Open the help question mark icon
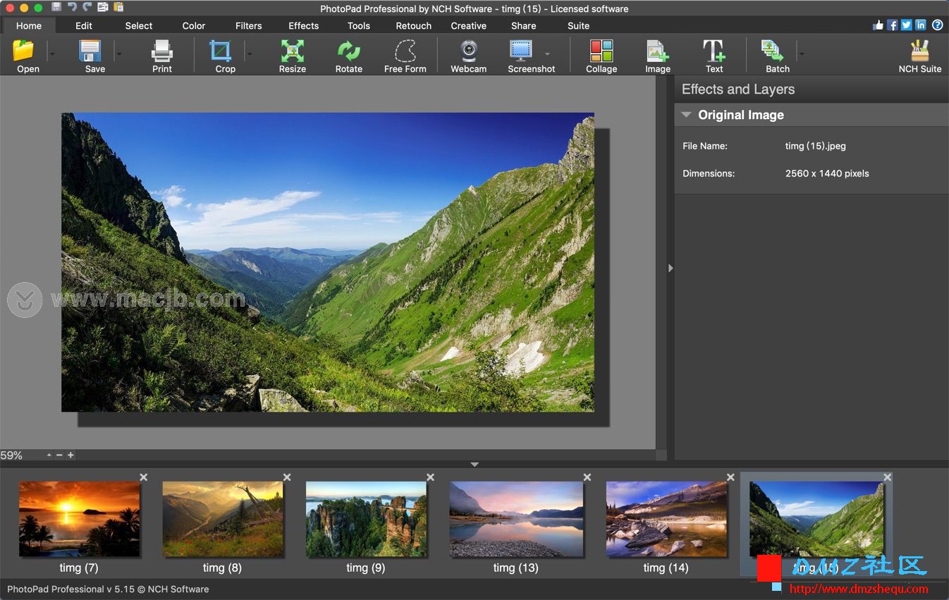Viewport: 949px width, 600px height. click(x=937, y=25)
